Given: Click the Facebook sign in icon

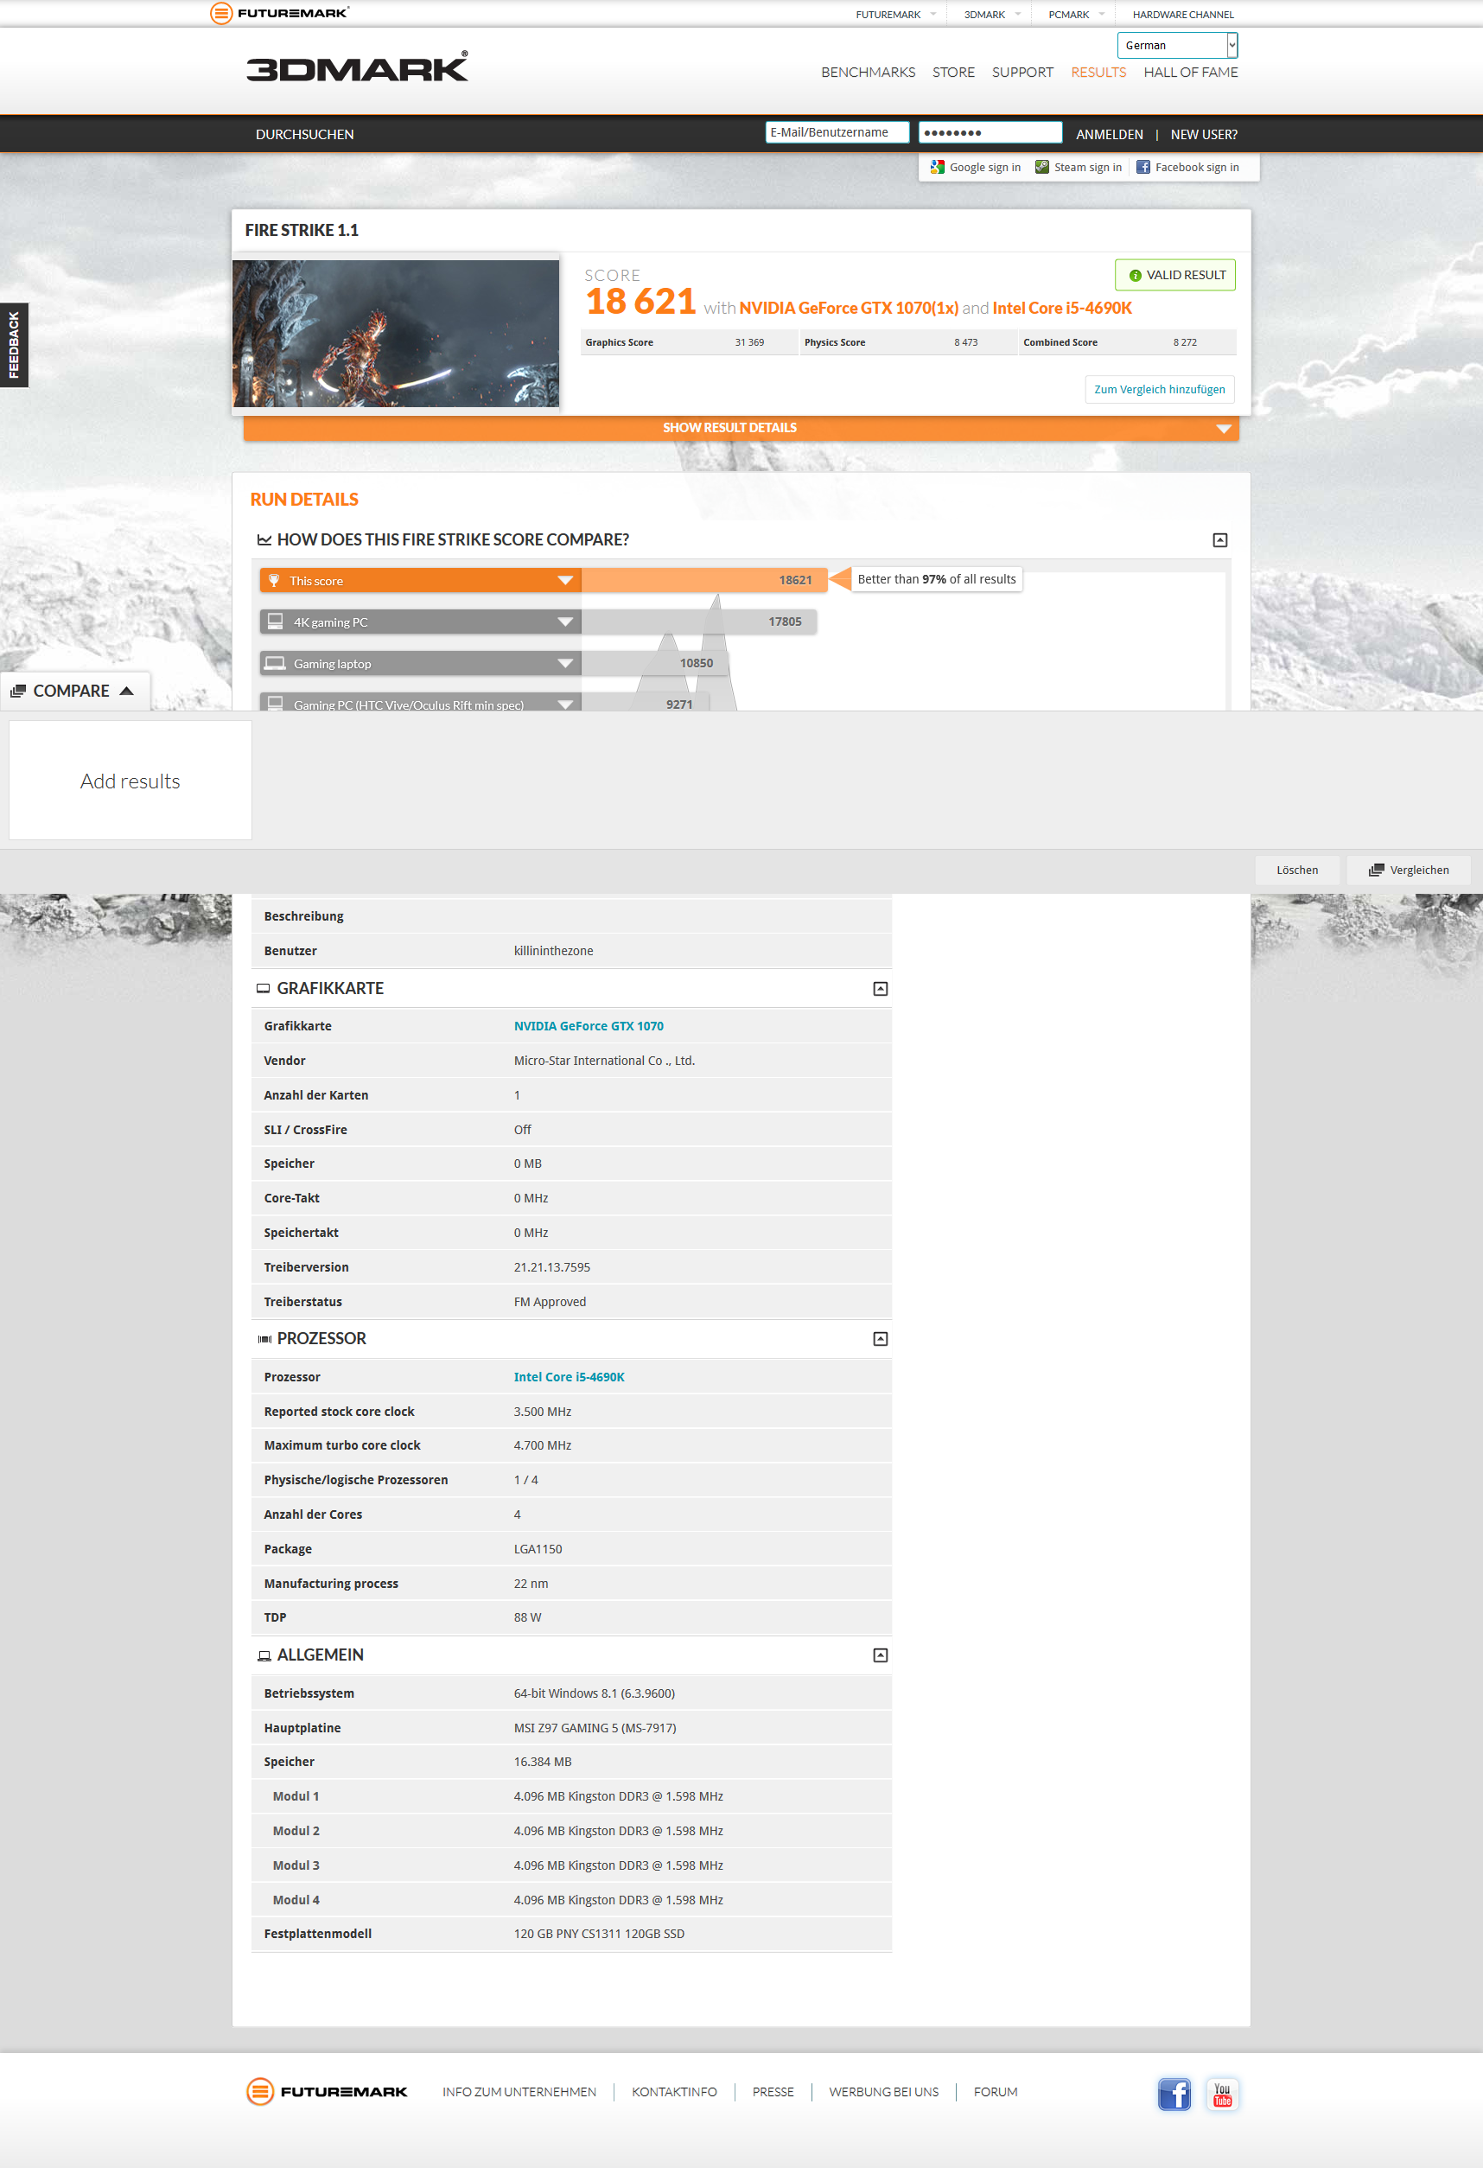Looking at the screenshot, I should coord(1142,167).
